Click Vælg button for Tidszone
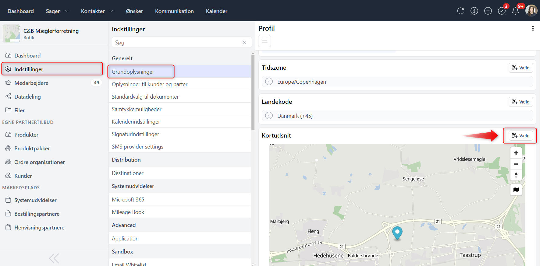This screenshot has width=540, height=266. (520, 68)
